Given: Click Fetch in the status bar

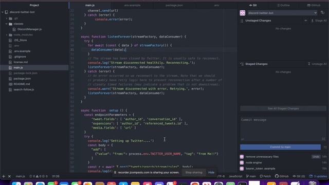Looking at the screenshot, I should 265,176.
